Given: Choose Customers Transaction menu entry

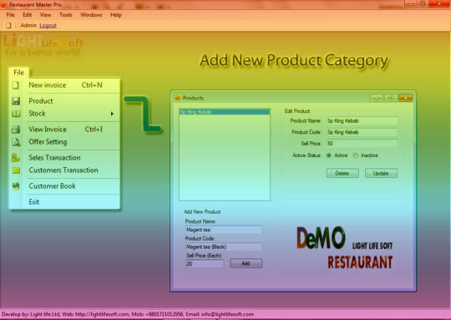Looking at the screenshot, I should (65, 170).
